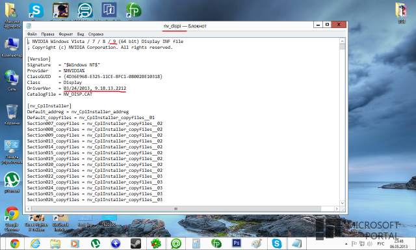Click the horizontal scrollbar thumb

pyautogui.click(x=176, y=209)
